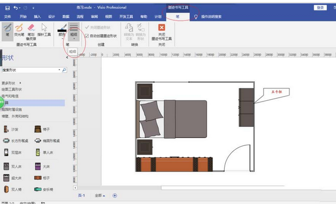Click Convert to Shape (转换为形状)
Image resolution: width=336 pixels, height=204 pixels.
point(140,32)
